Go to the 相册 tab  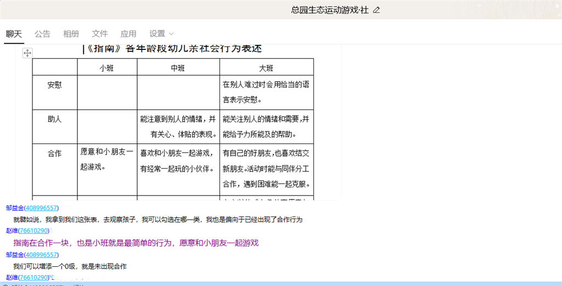(71, 34)
